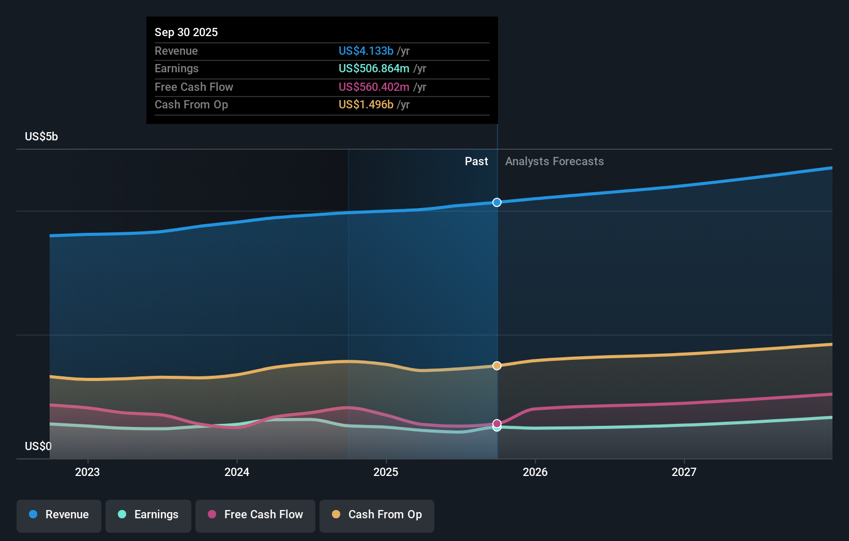The height and width of the screenshot is (541, 849).
Task: Click the US$5b axis label
Action: [x=40, y=136]
